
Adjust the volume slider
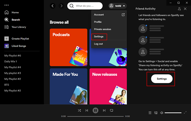tap(173, 113)
